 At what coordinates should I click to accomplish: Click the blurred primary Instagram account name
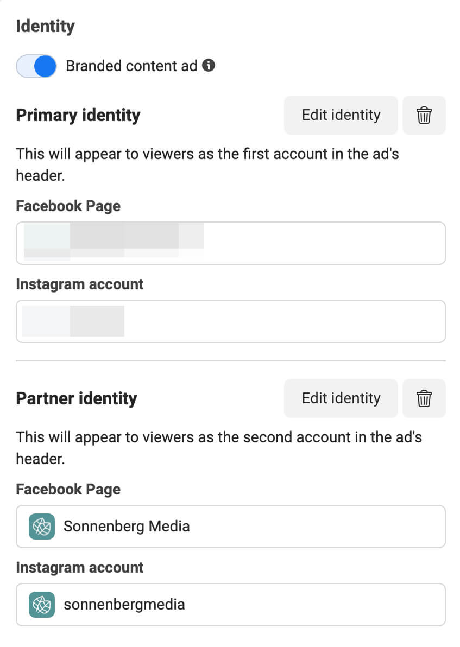[73, 321]
